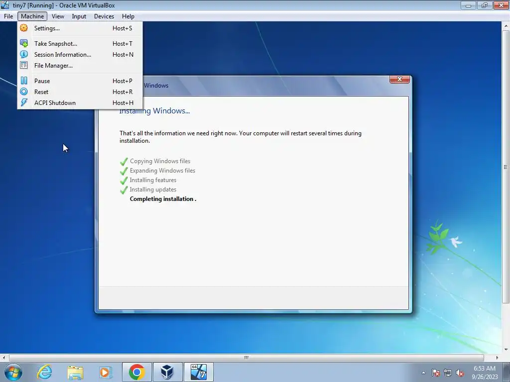Click the horizontal scrollbar right arrow
The image size is (510, 382).
tap(497, 358)
